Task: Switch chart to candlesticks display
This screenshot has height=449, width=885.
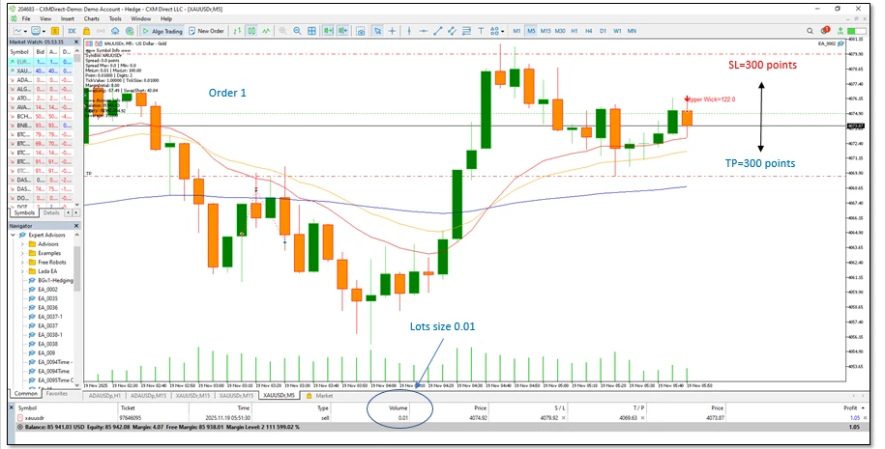Action: 251,31
